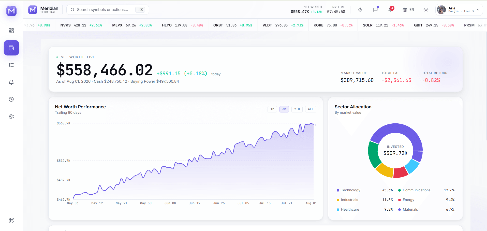Open the settings gear in sidebar
Image resolution: width=487 pixels, height=231 pixels.
click(11, 117)
